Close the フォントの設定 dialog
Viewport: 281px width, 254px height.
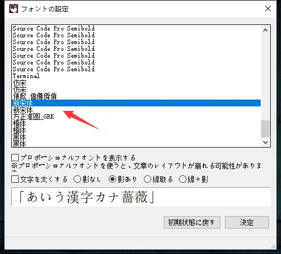point(268,8)
